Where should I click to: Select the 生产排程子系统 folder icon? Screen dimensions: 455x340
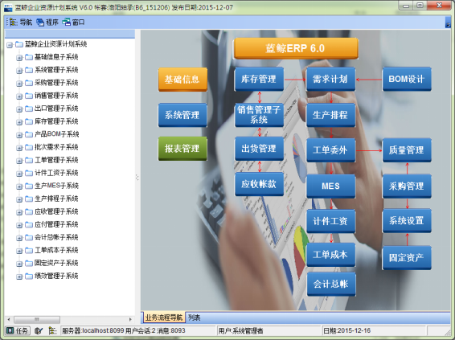[x=29, y=199]
